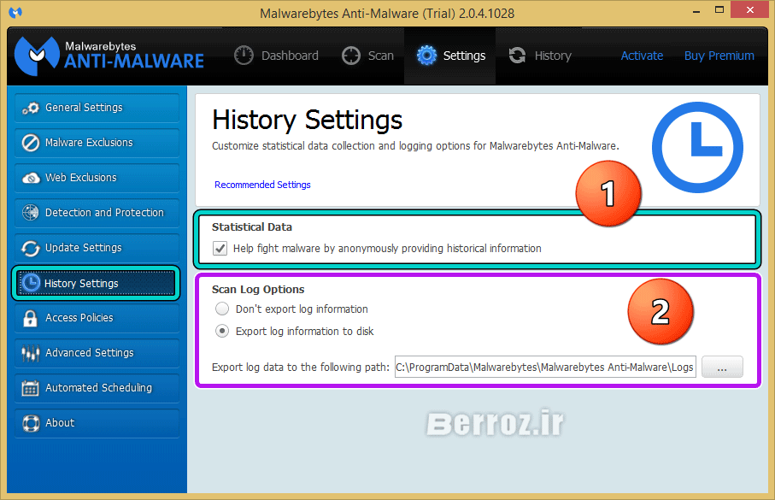Viewport: 775px width, 500px height.
Task: Go to the History tab
Action: [x=539, y=56]
